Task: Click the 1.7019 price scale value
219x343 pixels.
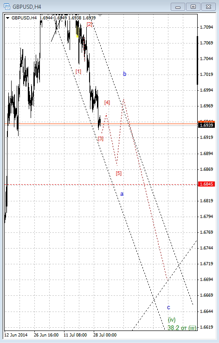Action: (206, 75)
